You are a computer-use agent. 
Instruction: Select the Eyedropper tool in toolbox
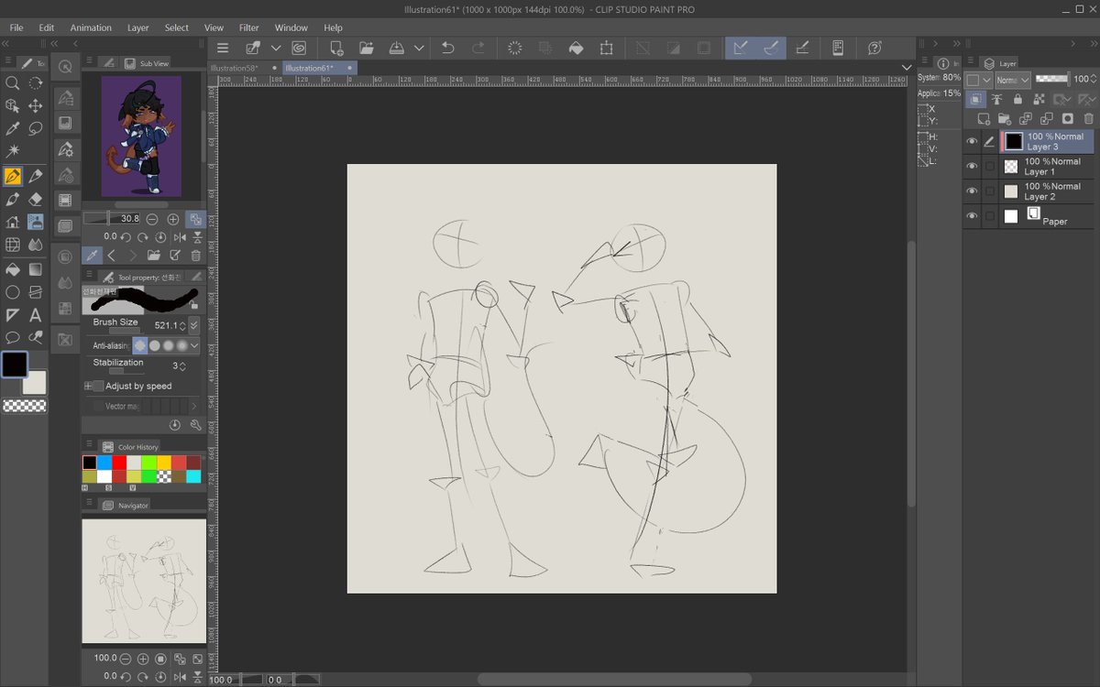13,128
